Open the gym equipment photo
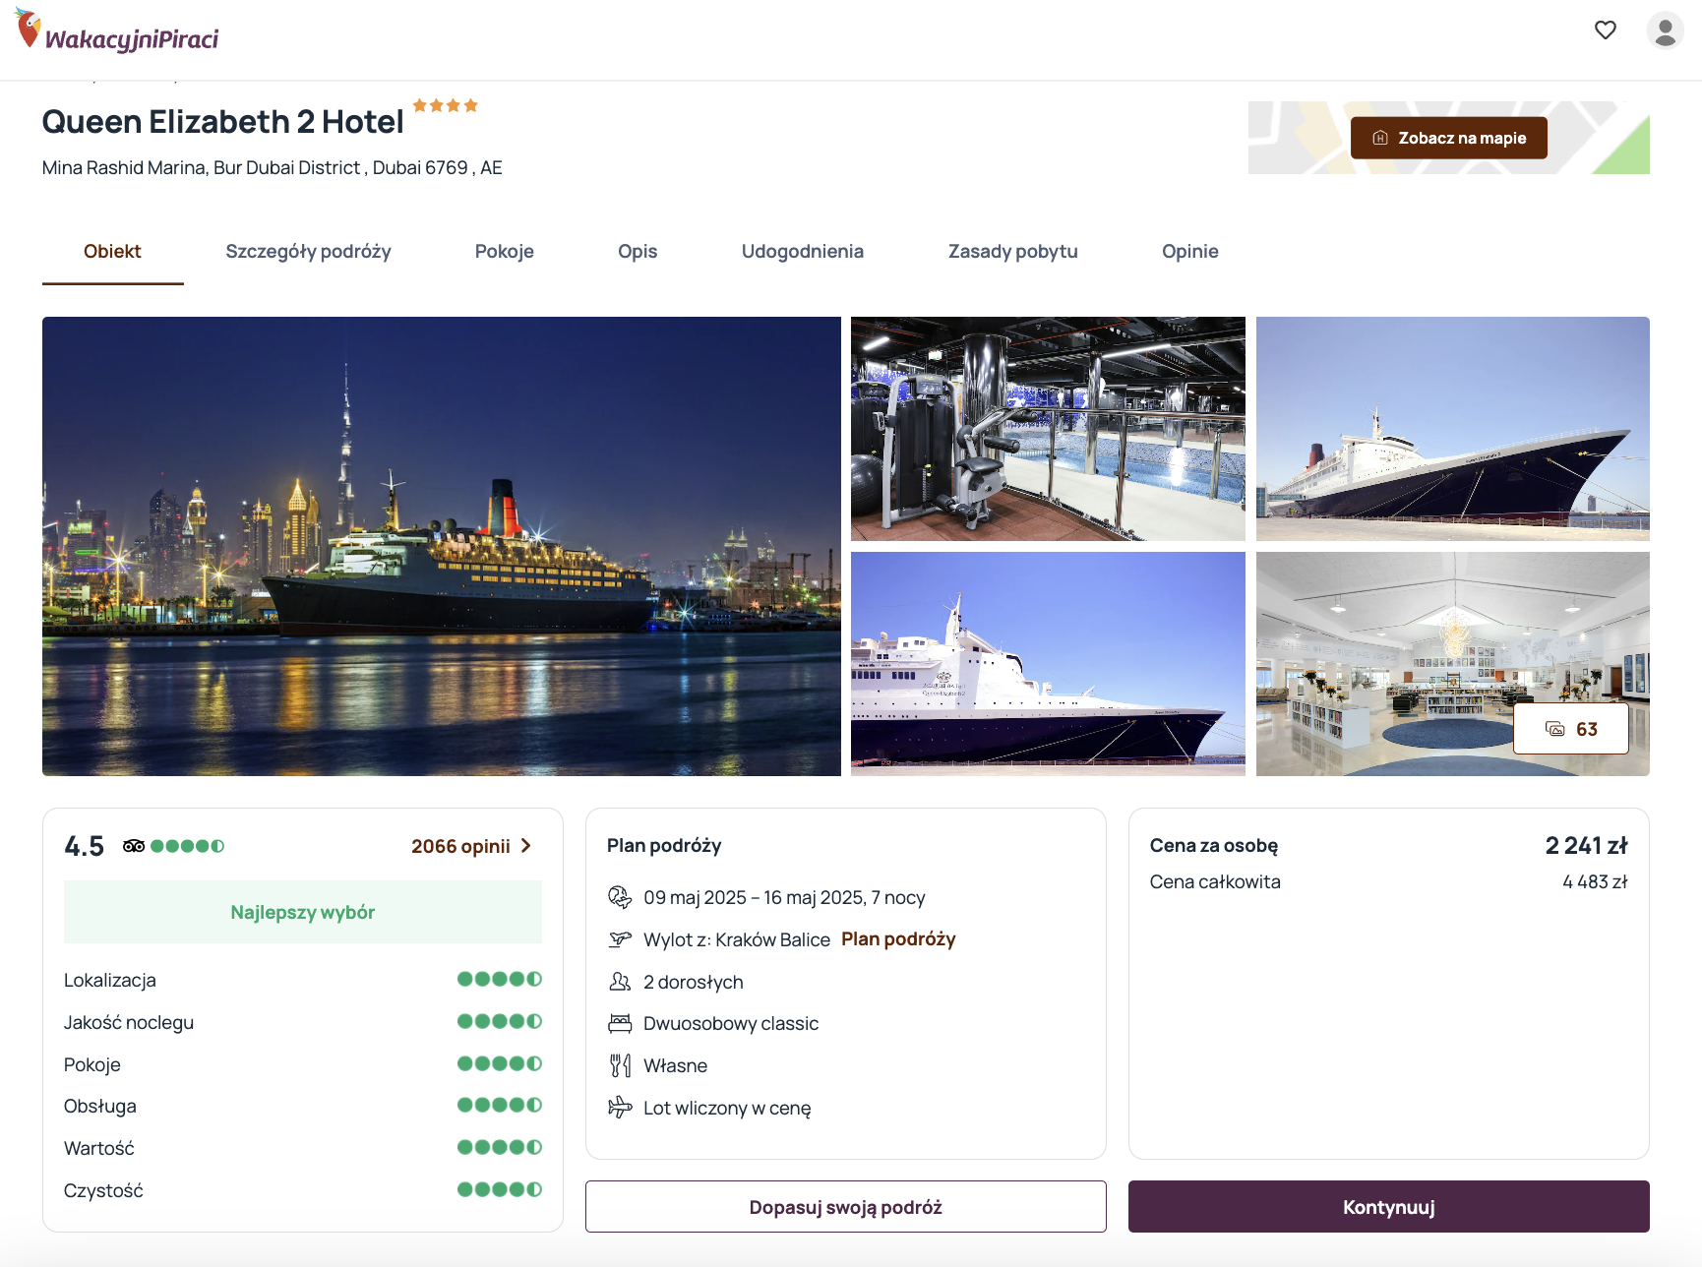Viewport: 1702px width, 1267px height. tap(1048, 429)
